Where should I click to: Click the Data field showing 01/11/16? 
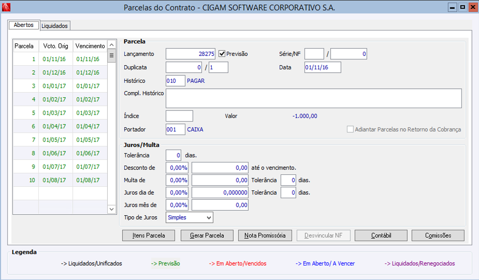click(x=322, y=67)
